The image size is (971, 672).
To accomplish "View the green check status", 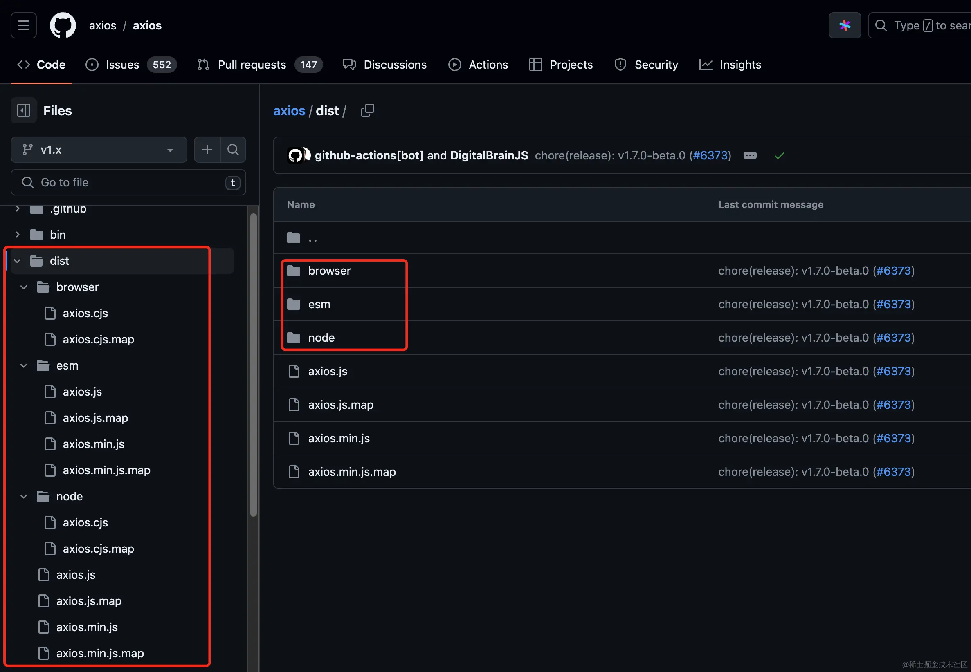I will pyautogui.click(x=779, y=156).
